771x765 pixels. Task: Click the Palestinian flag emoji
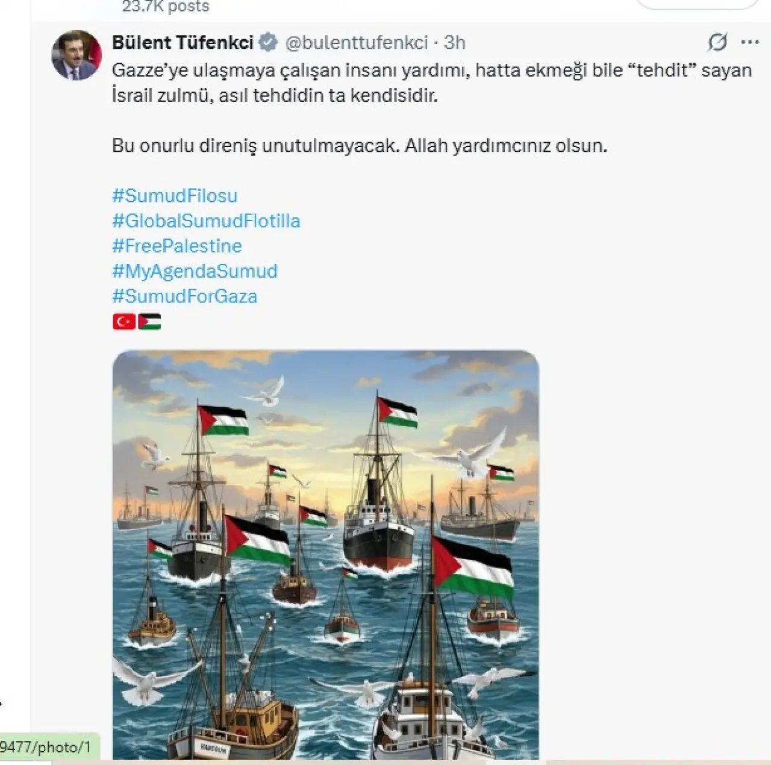coord(149,322)
